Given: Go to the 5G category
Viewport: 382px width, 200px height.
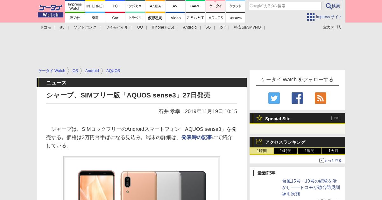Looking at the screenshot, I should tap(208, 27).
